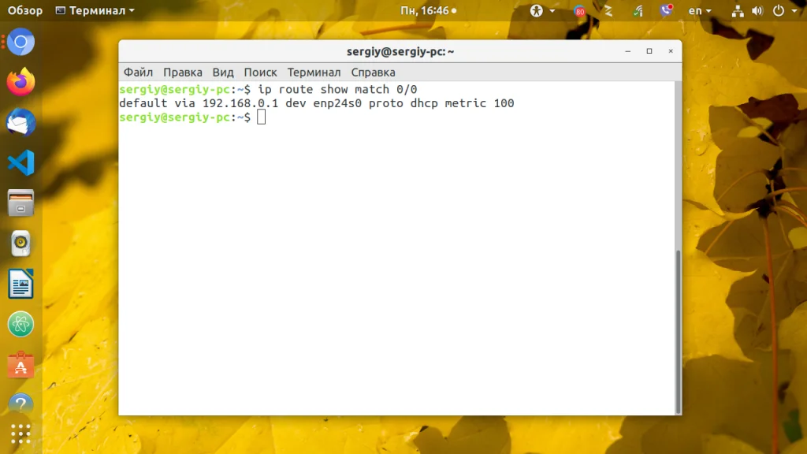Open the en keyboard layout dropdown
The image size is (807, 454).
[700, 11]
